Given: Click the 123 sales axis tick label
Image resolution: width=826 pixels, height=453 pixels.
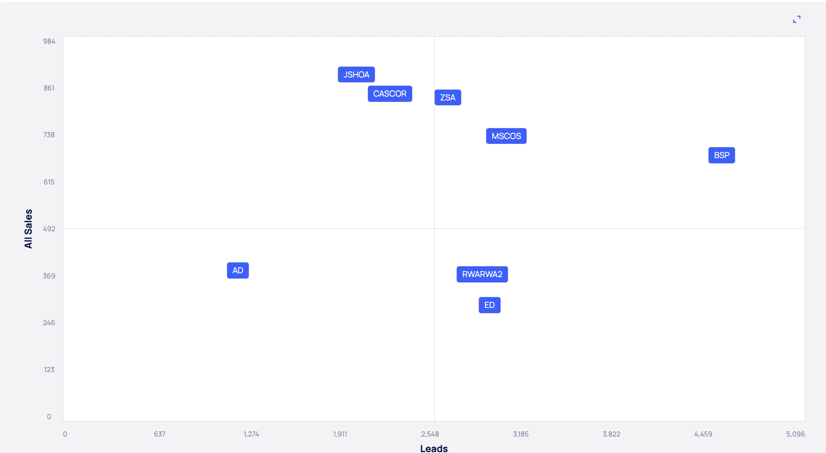Looking at the screenshot, I should 49,369.
